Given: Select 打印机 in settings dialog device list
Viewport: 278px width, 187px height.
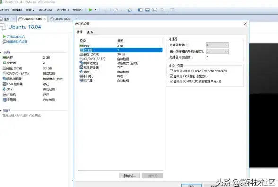Looking at the screenshot, I should tap(121, 76).
